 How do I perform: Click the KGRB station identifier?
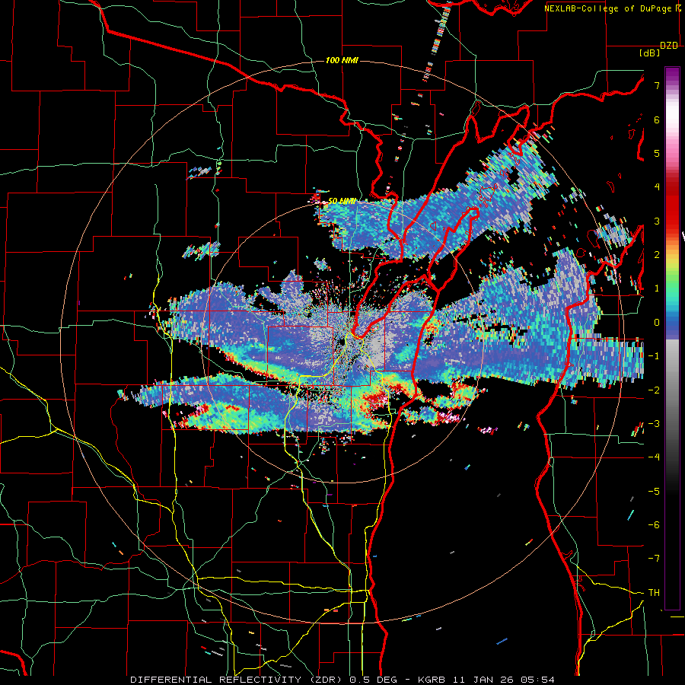point(432,680)
